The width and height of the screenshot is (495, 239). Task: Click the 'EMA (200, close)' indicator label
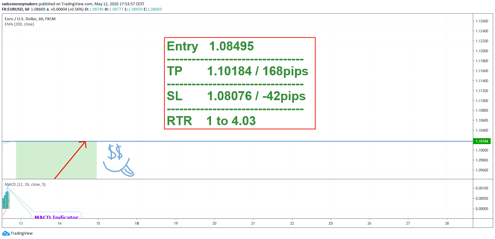pyautogui.click(x=19, y=24)
